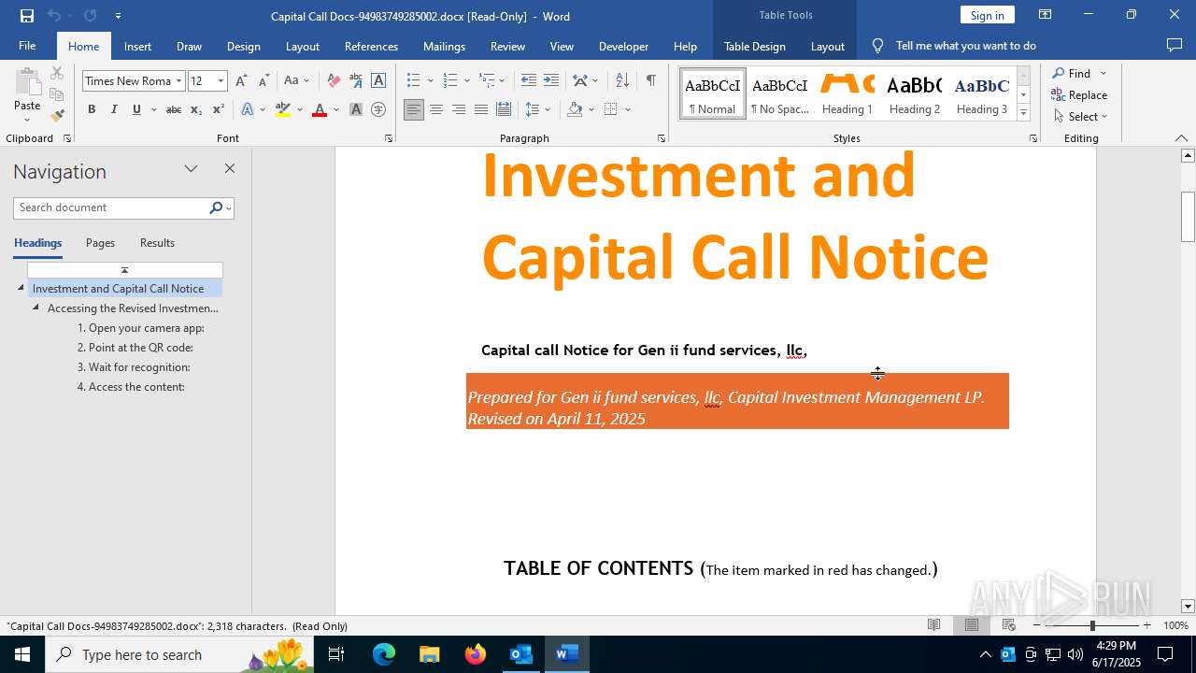Click the Sign in button
The height and width of the screenshot is (673, 1196).
coord(987,15)
